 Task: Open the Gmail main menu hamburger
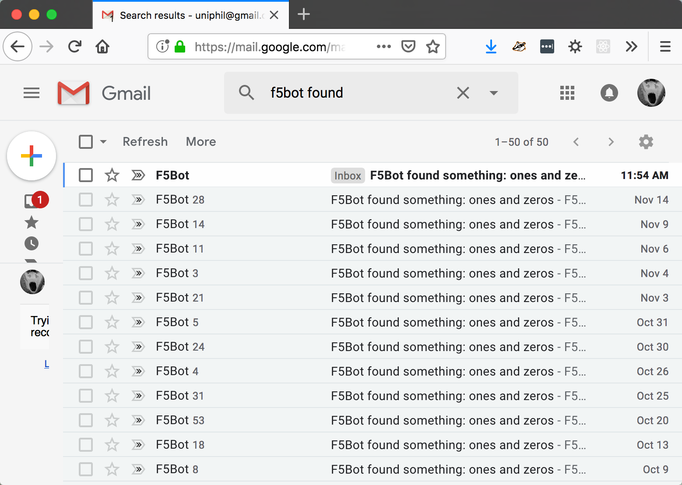pyautogui.click(x=32, y=93)
